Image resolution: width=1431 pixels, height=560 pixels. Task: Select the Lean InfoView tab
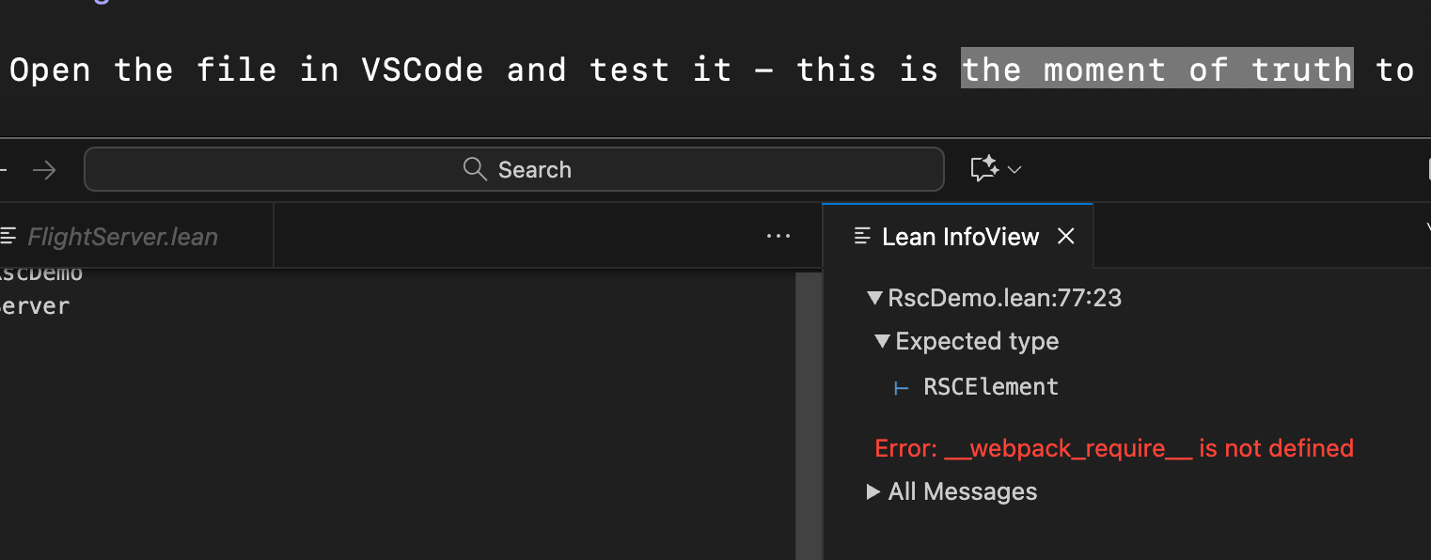(960, 237)
